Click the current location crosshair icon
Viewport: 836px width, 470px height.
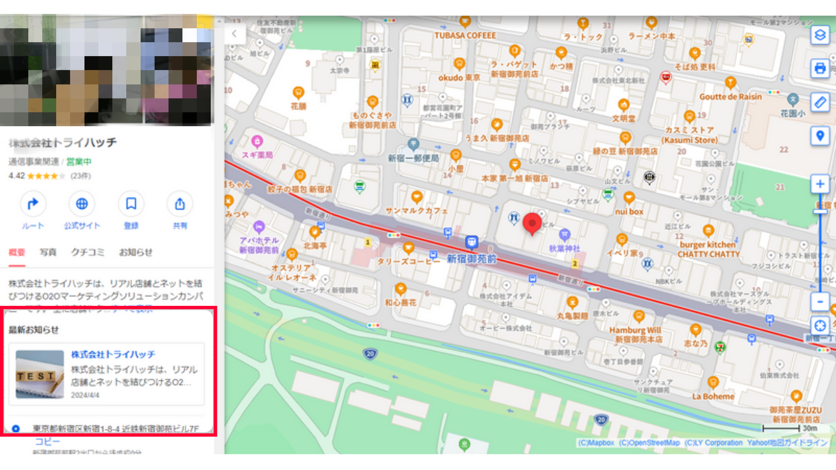820,326
